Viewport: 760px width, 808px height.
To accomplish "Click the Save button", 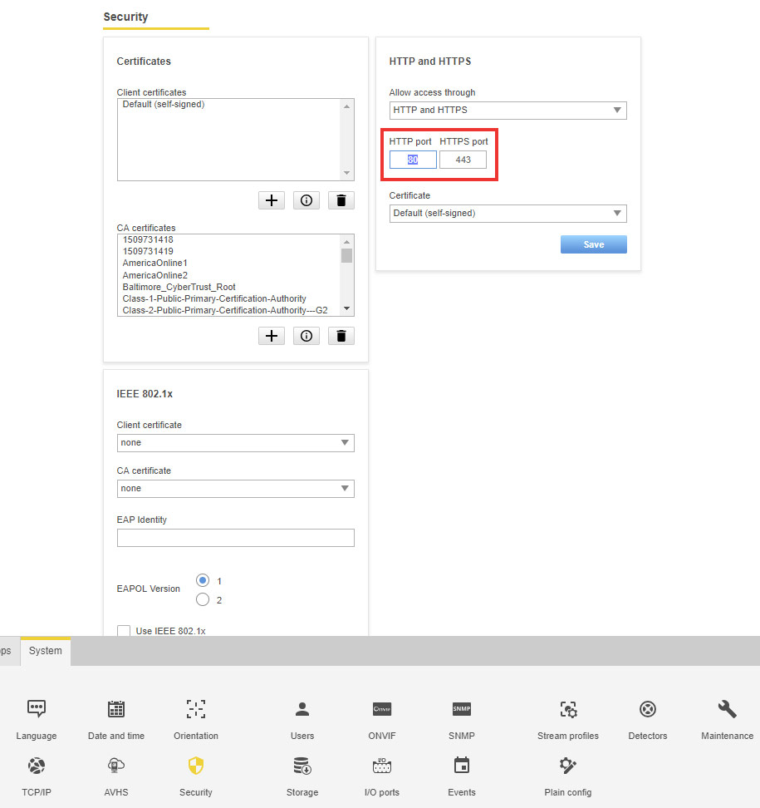I will (593, 244).
